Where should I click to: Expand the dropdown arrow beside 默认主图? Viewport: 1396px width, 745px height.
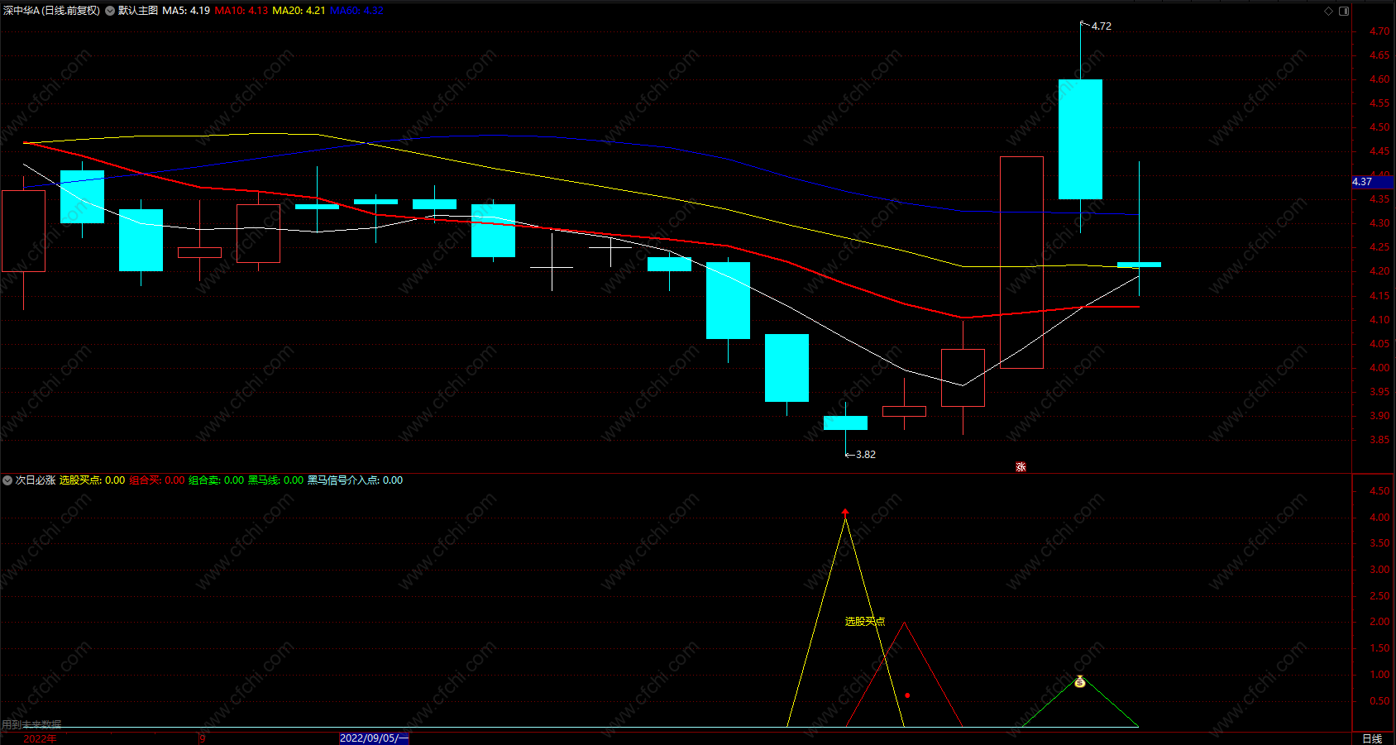tap(110, 11)
